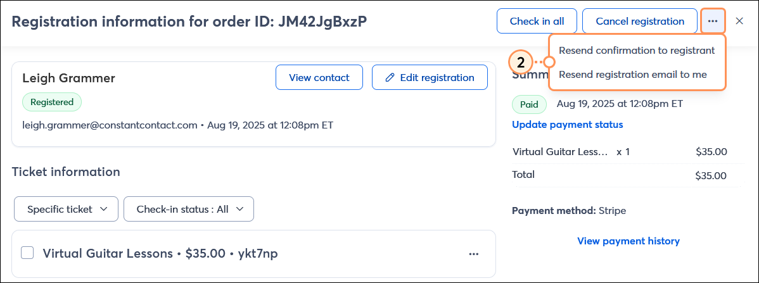Open the View payment history link

pyautogui.click(x=628, y=241)
